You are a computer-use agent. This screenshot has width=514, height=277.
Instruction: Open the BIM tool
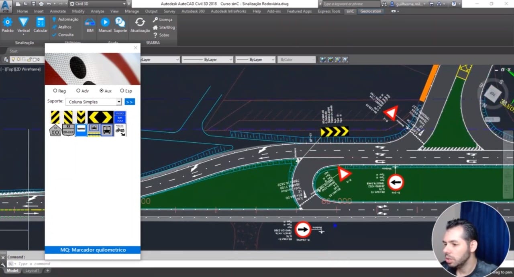(90, 25)
